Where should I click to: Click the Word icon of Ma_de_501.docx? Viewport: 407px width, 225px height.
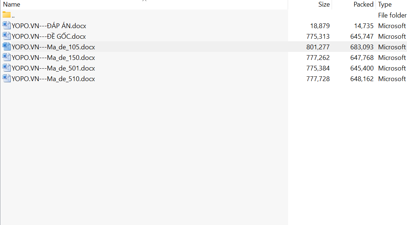click(7, 68)
